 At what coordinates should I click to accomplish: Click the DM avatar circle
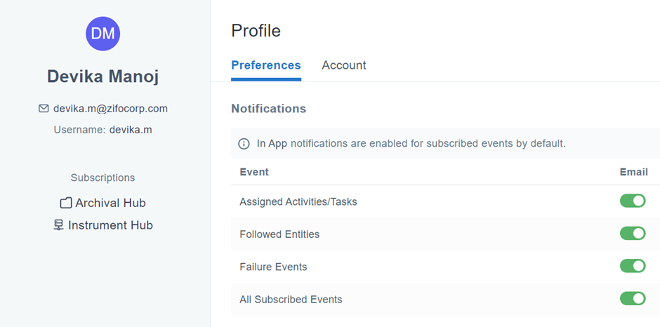[103, 34]
